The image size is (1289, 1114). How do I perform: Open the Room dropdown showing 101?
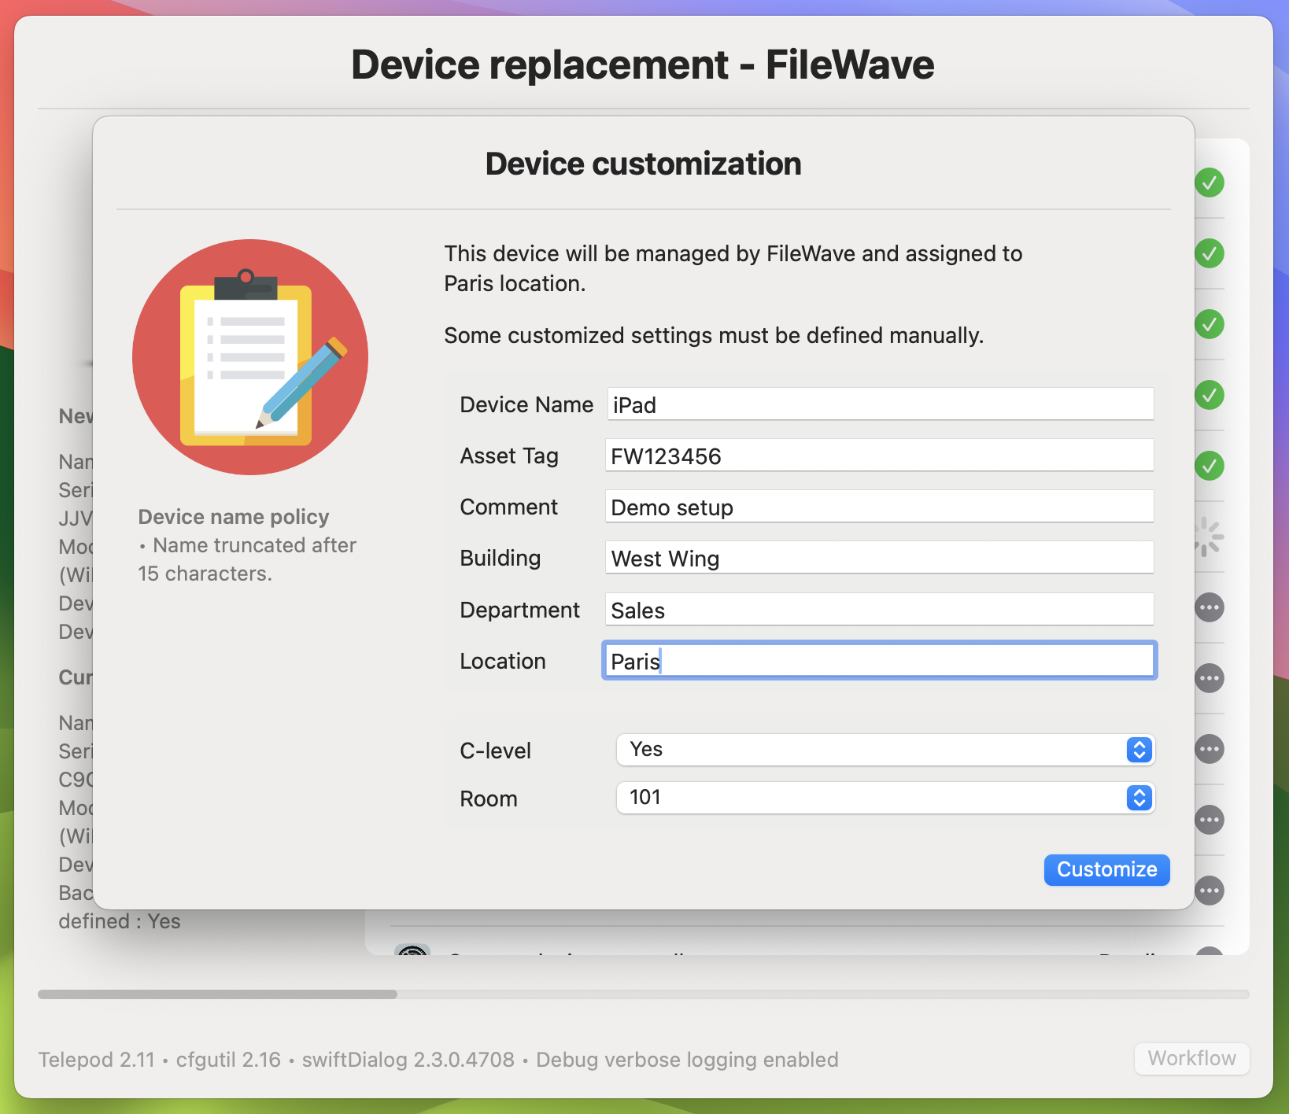pyautogui.click(x=885, y=798)
